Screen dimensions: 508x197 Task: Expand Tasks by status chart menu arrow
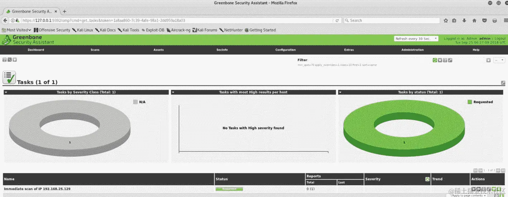coord(340,92)
